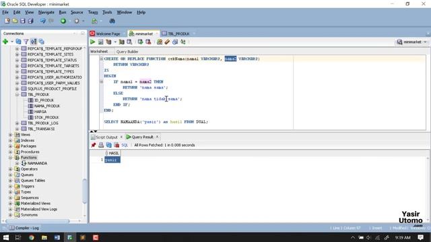Open the Navigate menu
The height and width of the screenshot is (242, 431).
46,12
